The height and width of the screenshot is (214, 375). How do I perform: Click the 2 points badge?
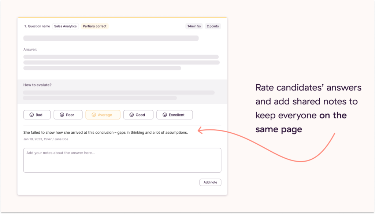213,26
